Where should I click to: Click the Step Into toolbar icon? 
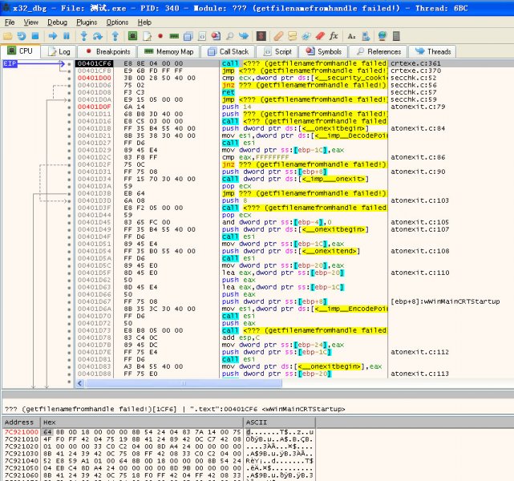click(84, 36)
